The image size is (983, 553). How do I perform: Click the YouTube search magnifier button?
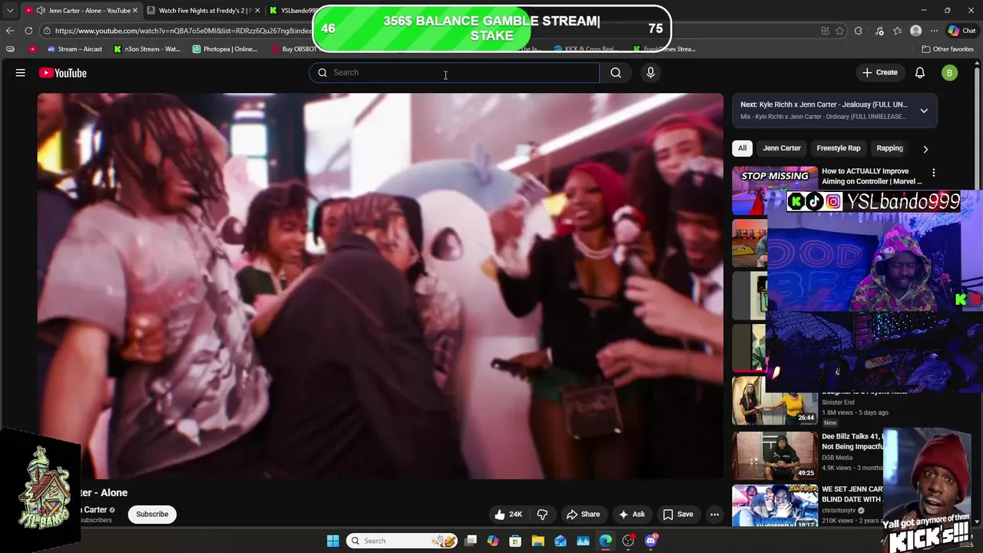tap(616, 73)
